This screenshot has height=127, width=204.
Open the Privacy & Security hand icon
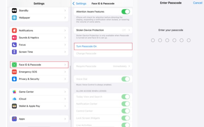[x=14, y=79]
